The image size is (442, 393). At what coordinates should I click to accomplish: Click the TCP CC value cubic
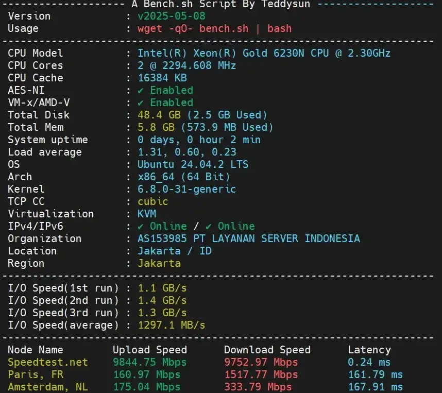tap(153, 201)
